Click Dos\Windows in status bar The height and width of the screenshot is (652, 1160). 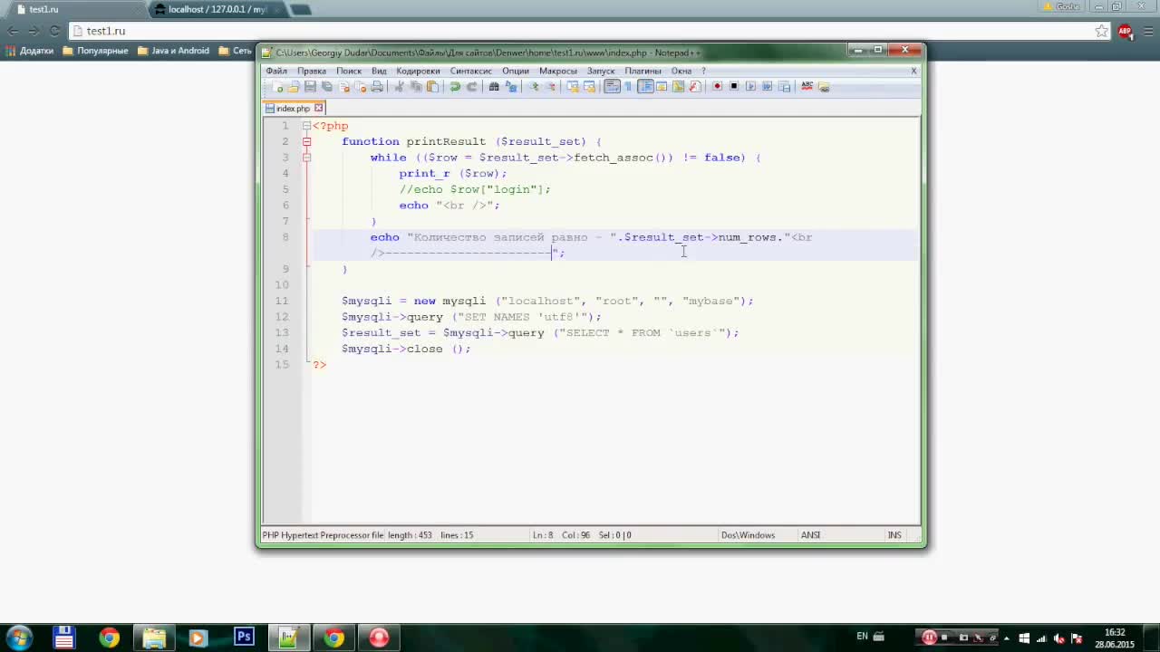[x=748, y=535]
